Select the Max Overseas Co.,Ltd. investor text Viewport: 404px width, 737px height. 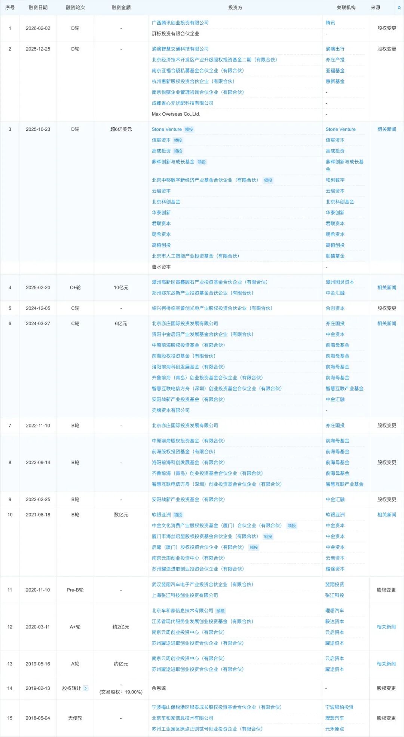click(x=176, y=114)
